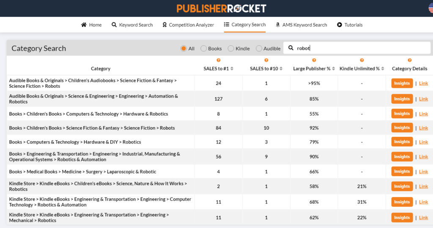Open the Keyword Search tab

132,25
